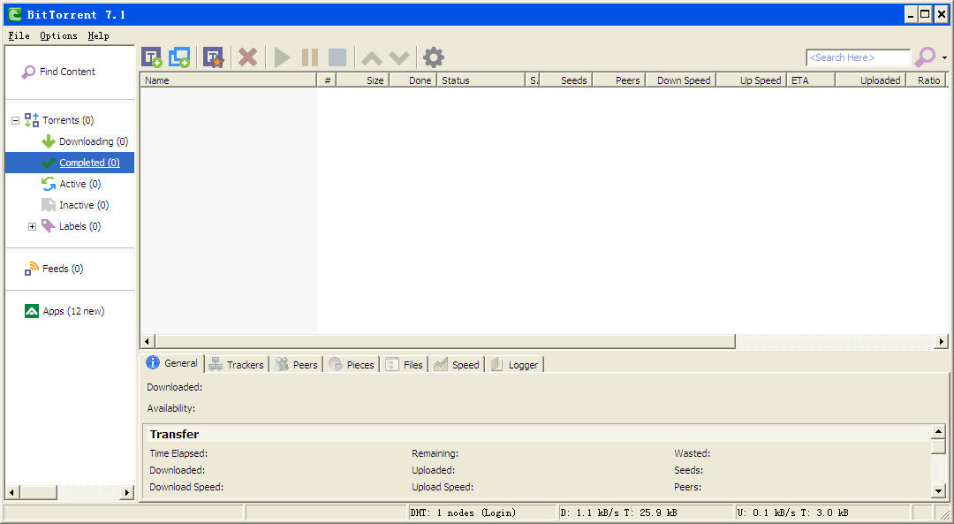
Task: Sort by the Seeds column header
Action: (x=566, y=80)
